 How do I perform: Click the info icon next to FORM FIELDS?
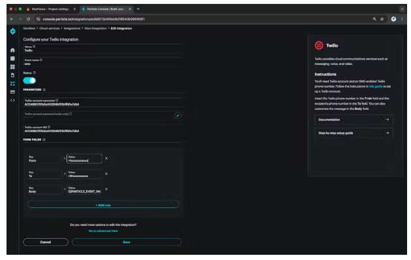pyautogui.click(x=44, y=139)
